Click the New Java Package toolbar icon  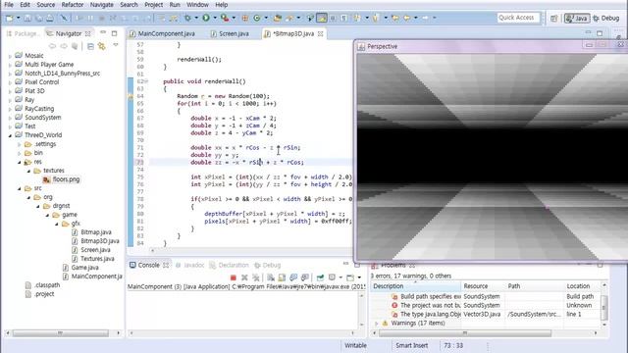click(244, 18)
